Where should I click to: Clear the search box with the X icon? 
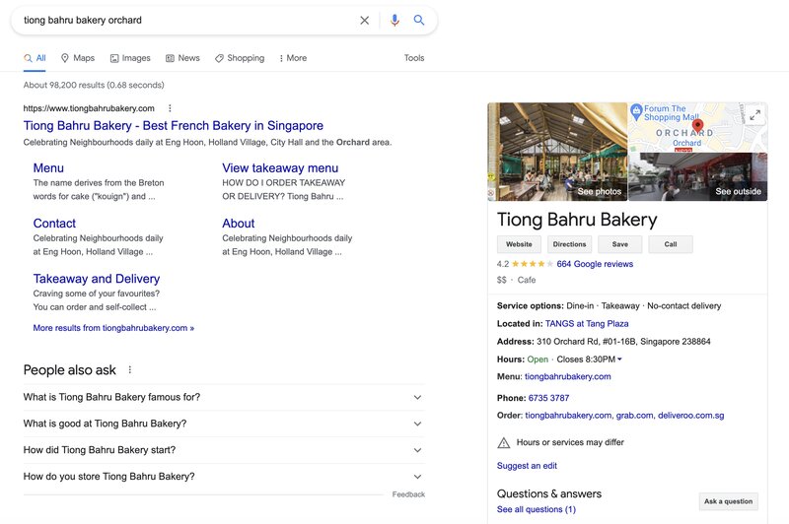[x=364, y=20]
